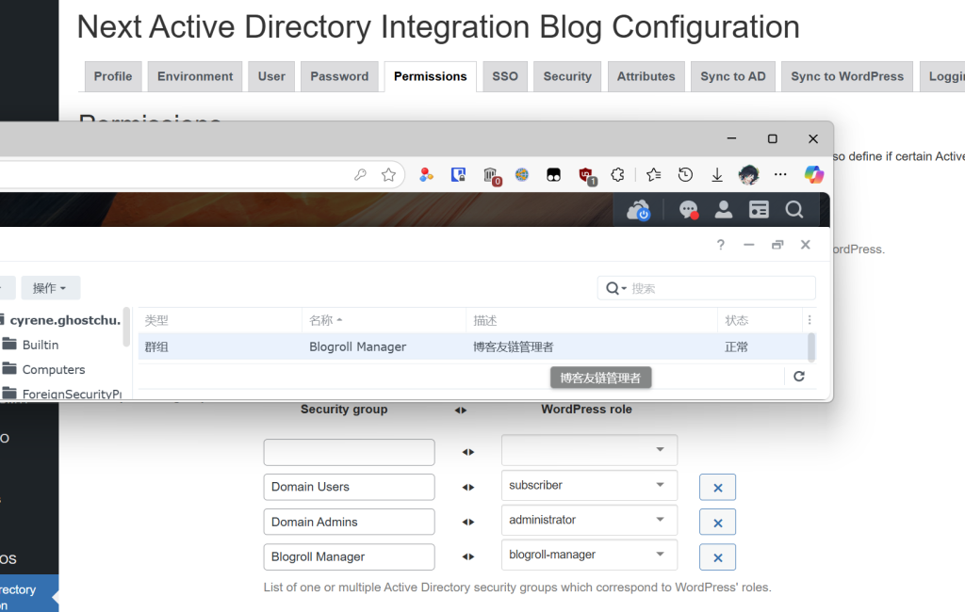Click the 状态 column header
The width and height of the screenshot is (965, 612).
761,320
